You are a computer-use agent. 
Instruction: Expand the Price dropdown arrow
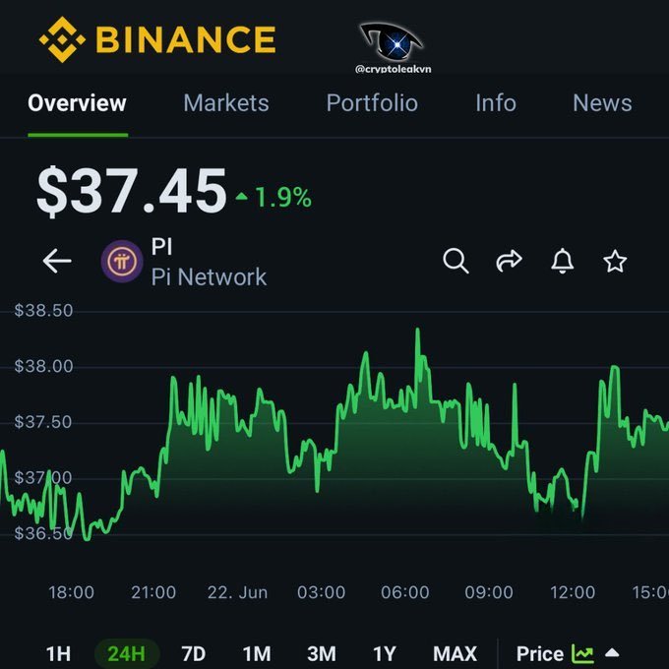coord(612,653)
